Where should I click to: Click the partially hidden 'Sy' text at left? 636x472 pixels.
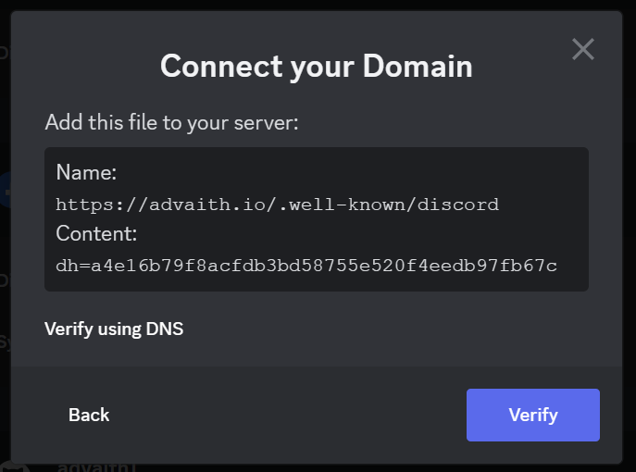pyautogui.click(x=5, y=342)
